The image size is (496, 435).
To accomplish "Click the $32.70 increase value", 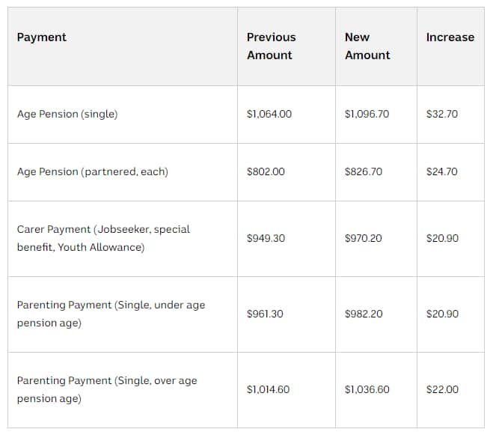I will tap(441, 115).
